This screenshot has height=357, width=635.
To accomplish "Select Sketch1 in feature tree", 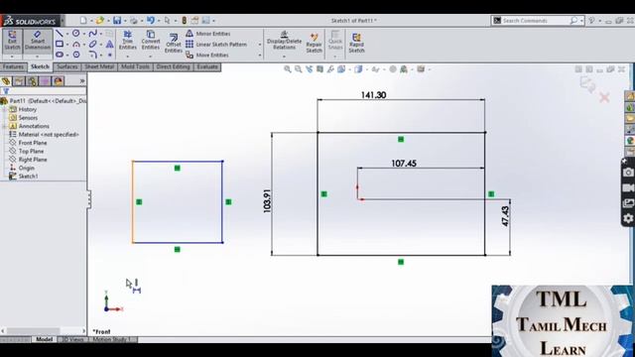I will (x=24, y=177).
